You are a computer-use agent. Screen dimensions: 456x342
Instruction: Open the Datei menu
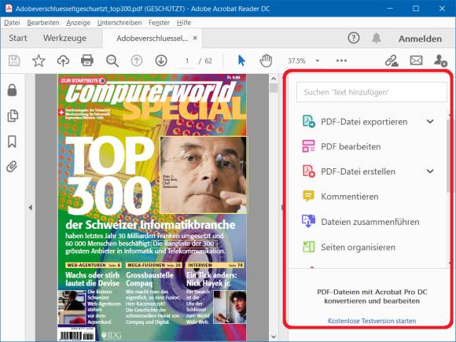click(12, 23)
